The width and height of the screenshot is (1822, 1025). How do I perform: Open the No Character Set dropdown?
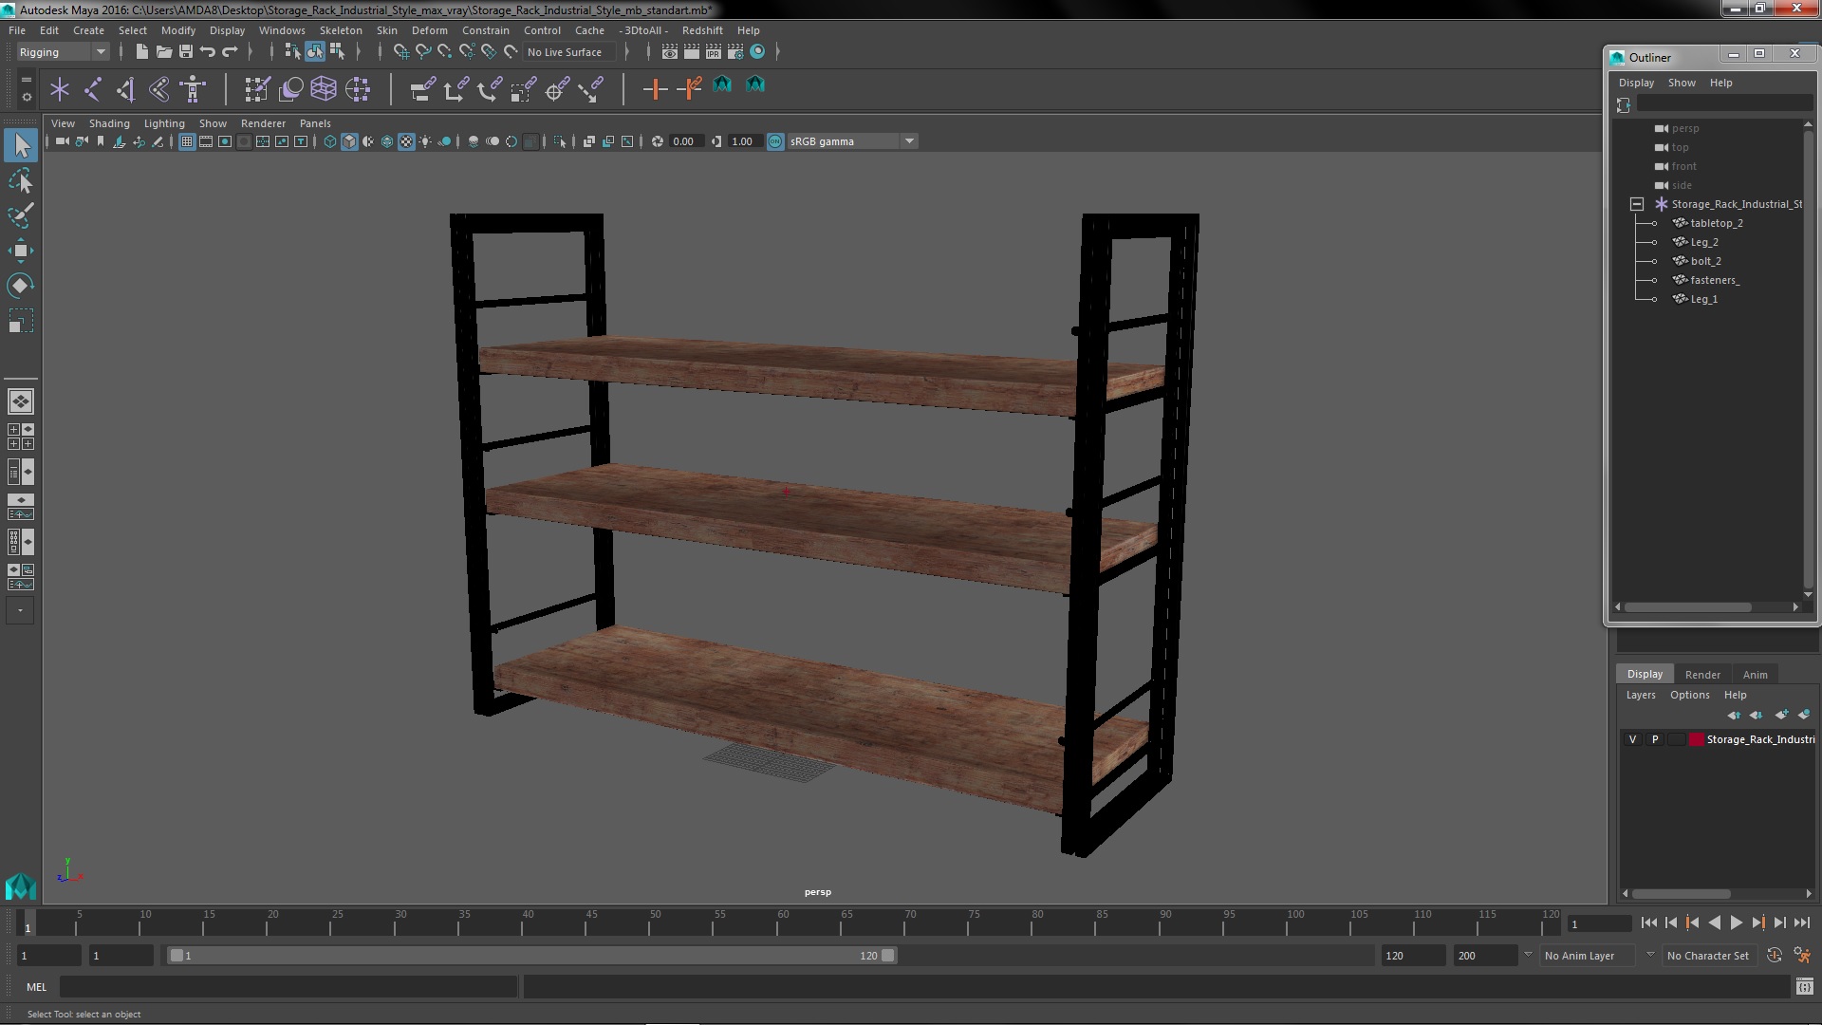click(x=1710, y=956)
